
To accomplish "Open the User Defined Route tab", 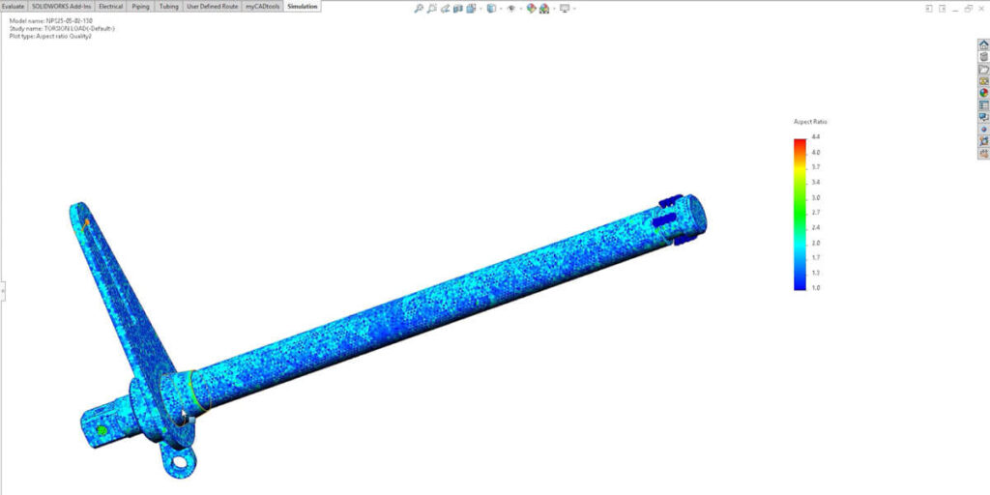I will coord(213,7).
